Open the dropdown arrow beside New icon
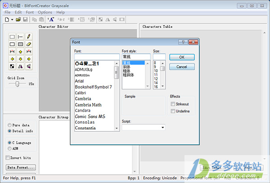Screen dimensions: 270x183 [12, 20]
